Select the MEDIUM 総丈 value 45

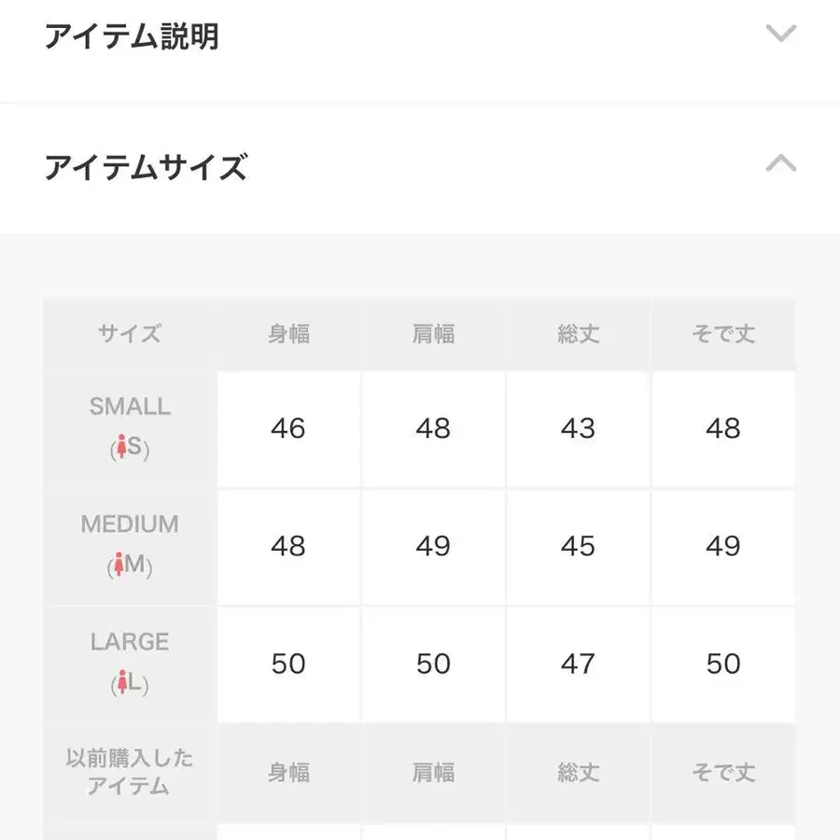pos(578,546)
